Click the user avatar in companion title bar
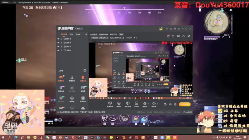The image size is (249, 140). pos(161,29)
